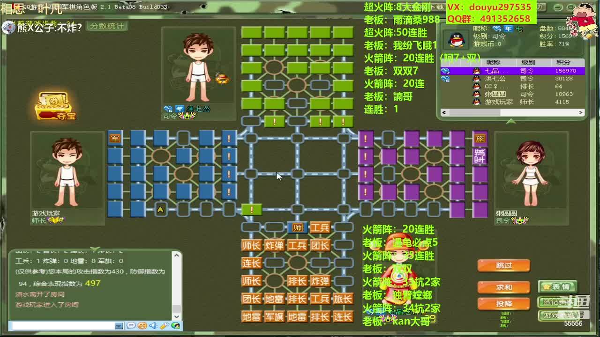The image size is (600, 337).
Task: Mute sound with the speaker icon
Action: 153,326
